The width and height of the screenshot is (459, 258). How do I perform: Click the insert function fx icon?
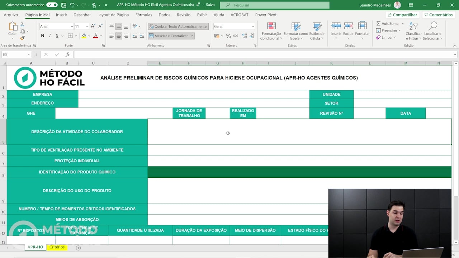click(x=67, y=54)
